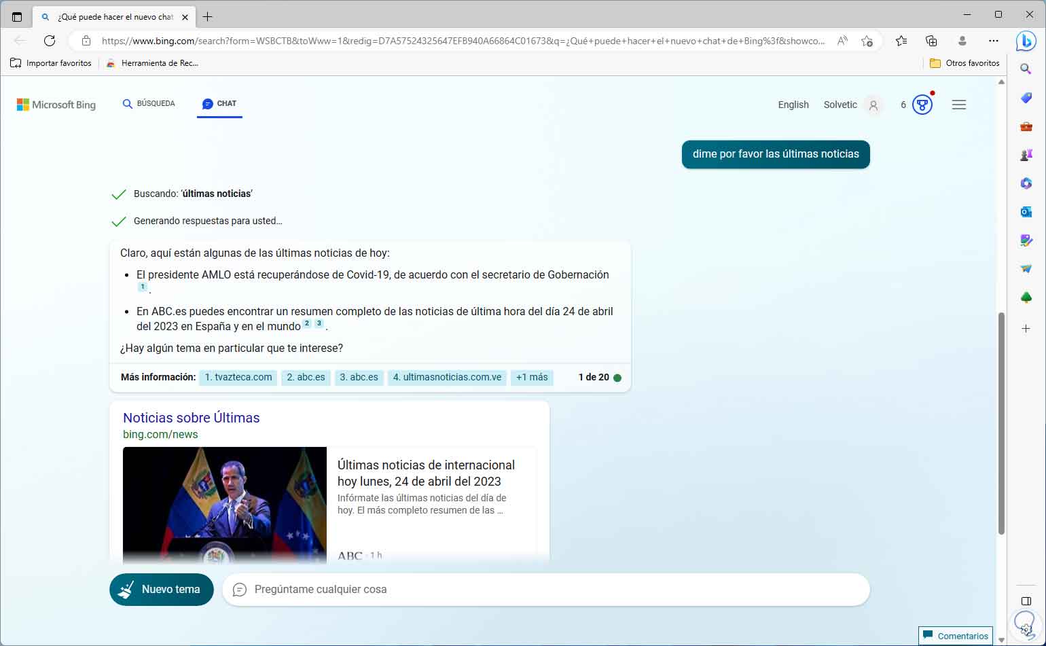Click the Nuevo tema button
The height and width of the screenshot is (646, 1046).
pyautogui.click(x=162, y=589)
